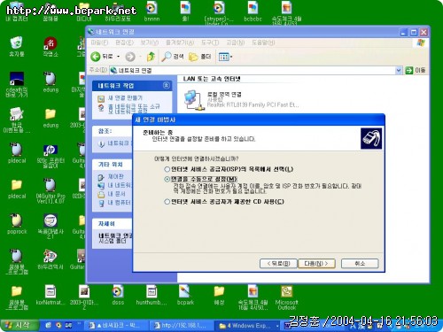Open the Forward button history dropdown arrow

click(x=140, y=57)
